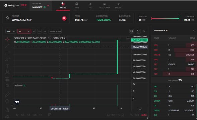The image size is (197, 120).
Task: Select the 3D chart interval button
Action: (39, 31)
